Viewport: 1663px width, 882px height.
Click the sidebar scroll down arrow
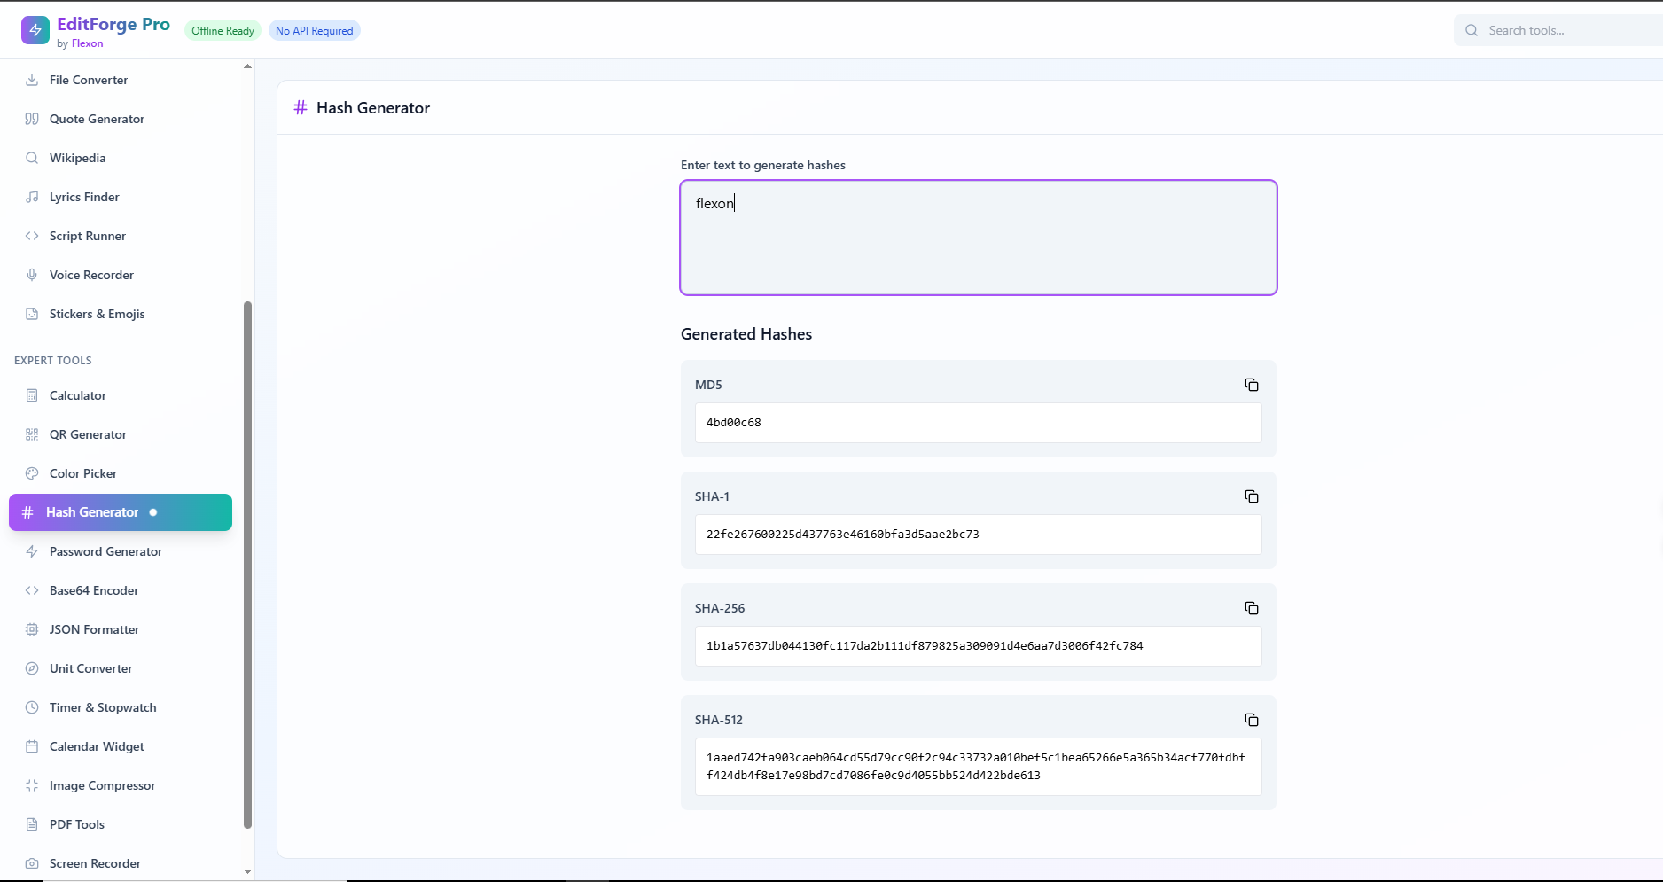247,871
